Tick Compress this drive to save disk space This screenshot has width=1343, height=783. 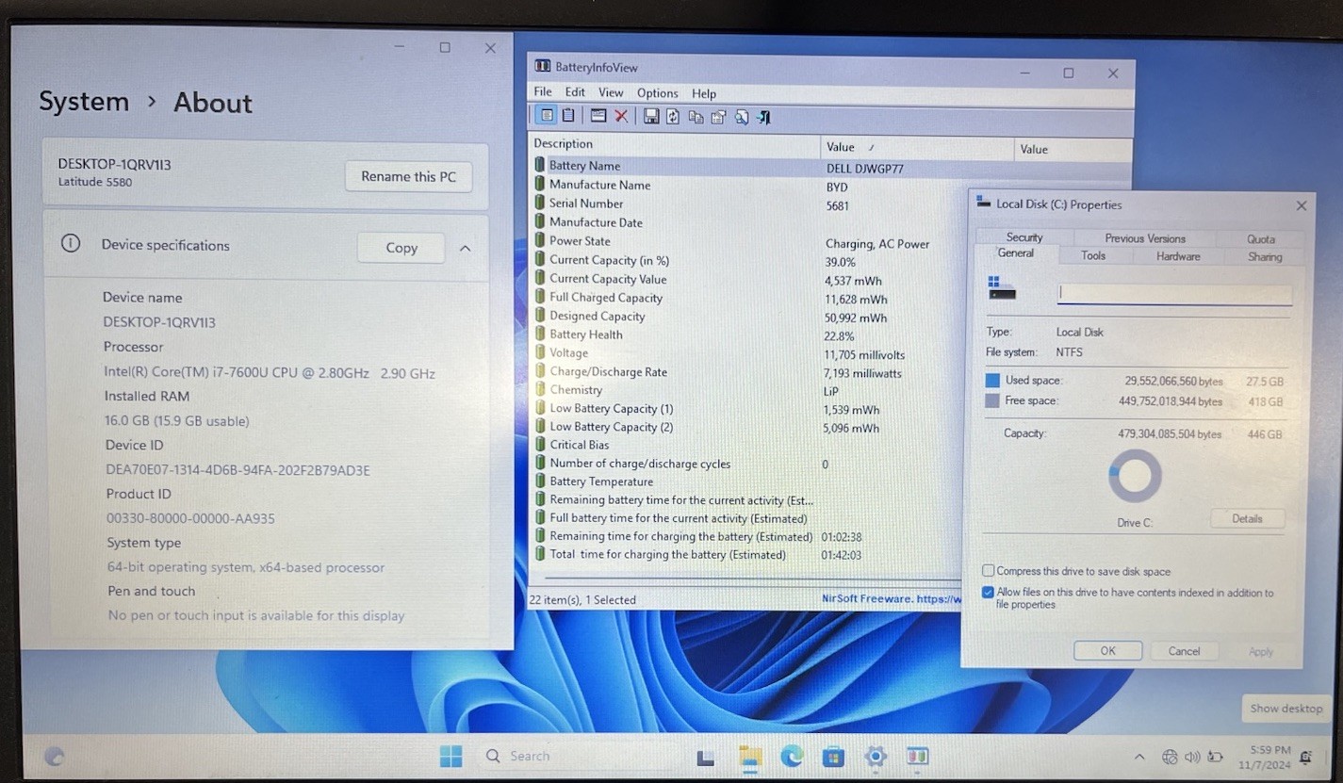988,571
